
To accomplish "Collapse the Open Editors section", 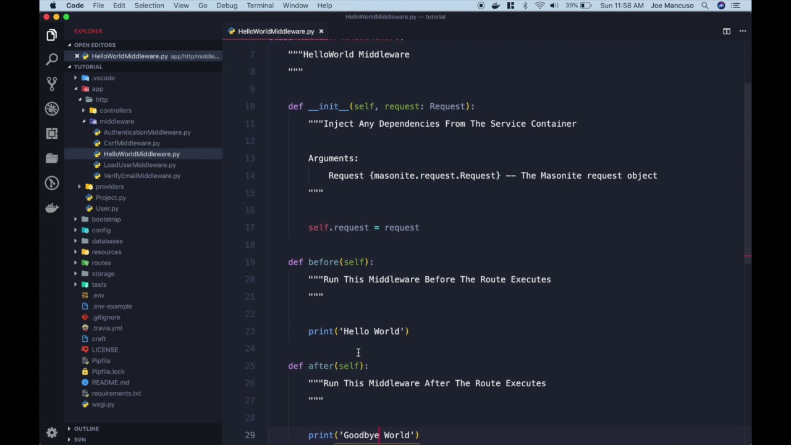I will (95, 45).
